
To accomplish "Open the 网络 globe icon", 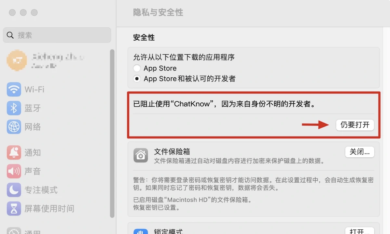I will pyautogui.click(x=14, y=127).
